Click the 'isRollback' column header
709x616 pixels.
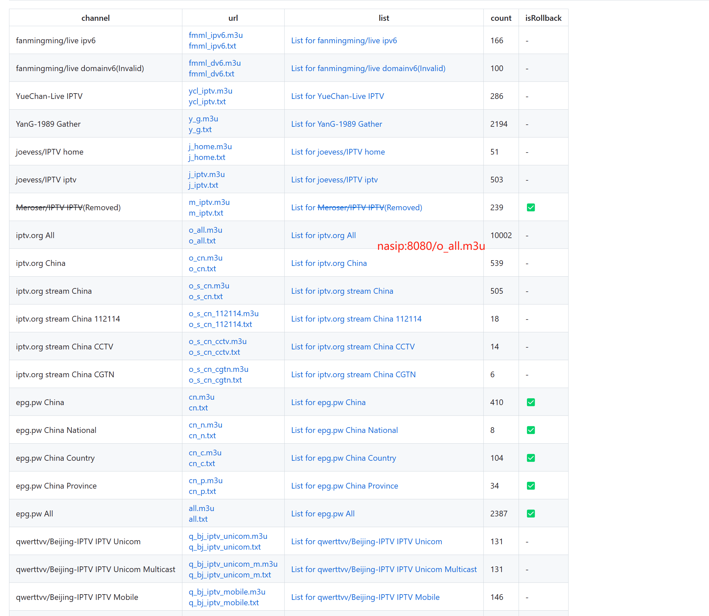tap(543, 18)
